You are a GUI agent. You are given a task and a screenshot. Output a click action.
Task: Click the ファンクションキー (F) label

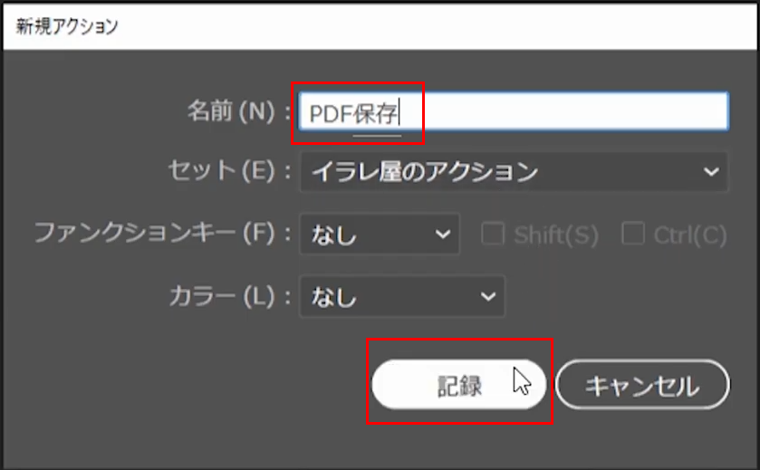(x=154, y=235)
